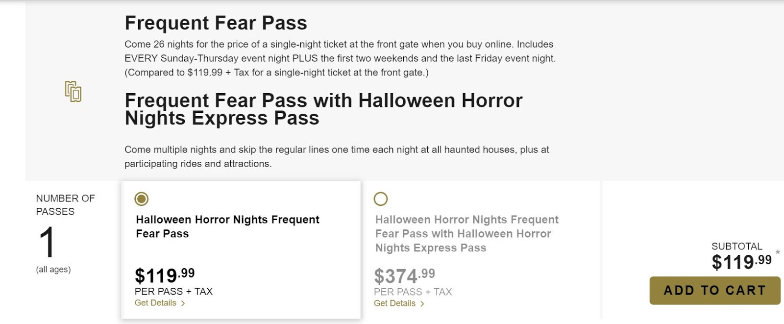Open Get Details under the $374.99 price
784x324 pixels.
click(394, 303)
